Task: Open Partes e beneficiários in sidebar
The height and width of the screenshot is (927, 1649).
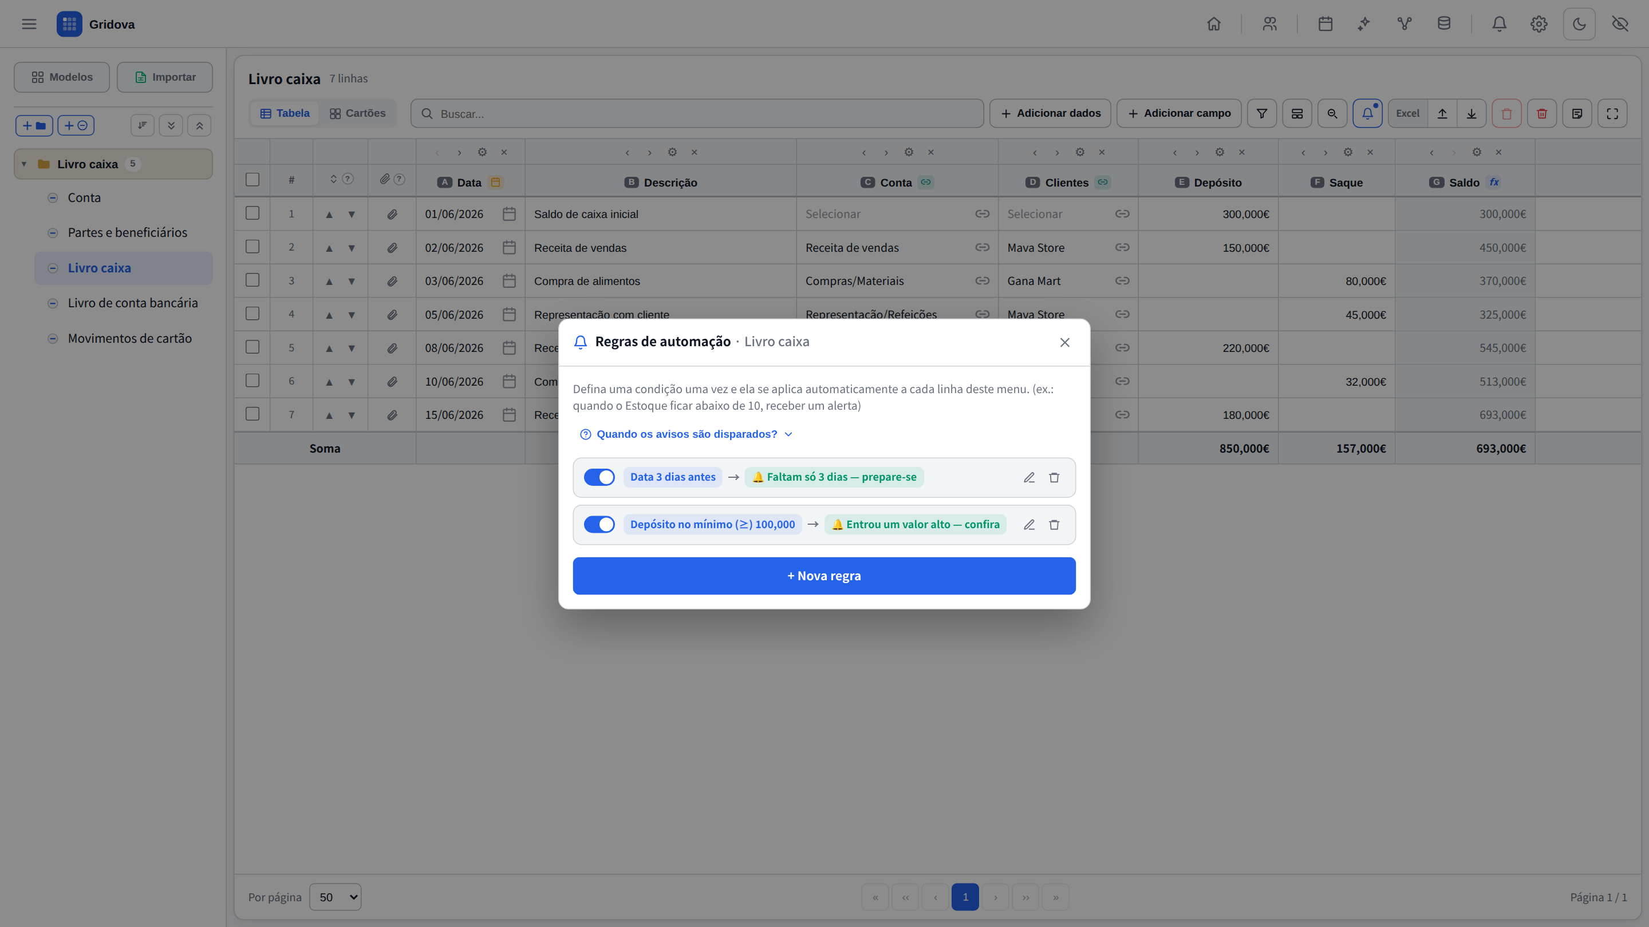Action: coord(127,233)
